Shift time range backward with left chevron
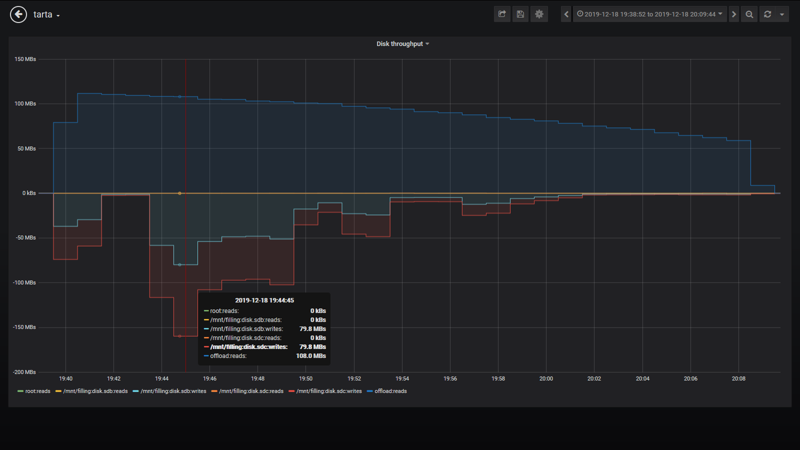 pyautogui.click(x=566, y=14)
